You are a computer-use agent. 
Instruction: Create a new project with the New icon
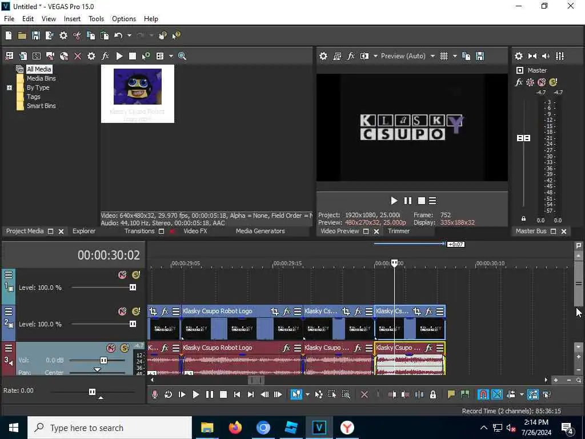click(9, 35)
